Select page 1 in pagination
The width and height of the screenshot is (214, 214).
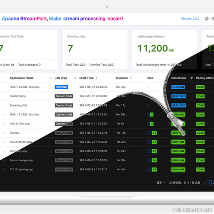pos(209,183)
